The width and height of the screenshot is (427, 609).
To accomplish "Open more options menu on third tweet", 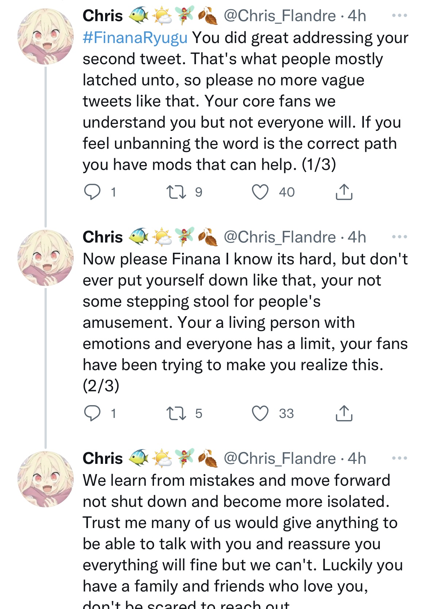I will [399, 458].
